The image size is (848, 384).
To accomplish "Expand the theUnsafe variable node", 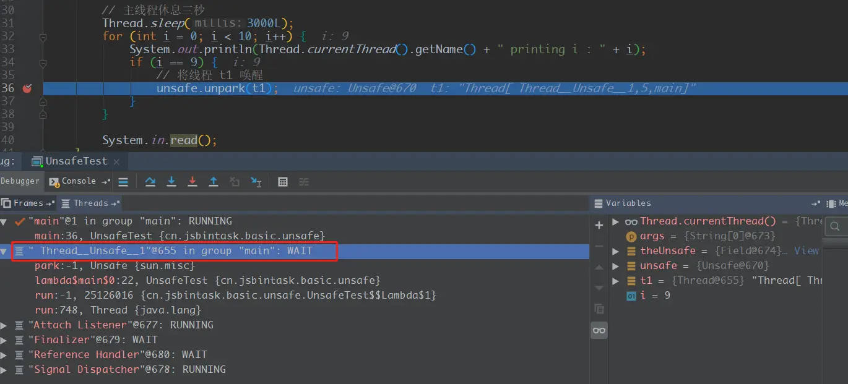I will (x=615, y=251).
